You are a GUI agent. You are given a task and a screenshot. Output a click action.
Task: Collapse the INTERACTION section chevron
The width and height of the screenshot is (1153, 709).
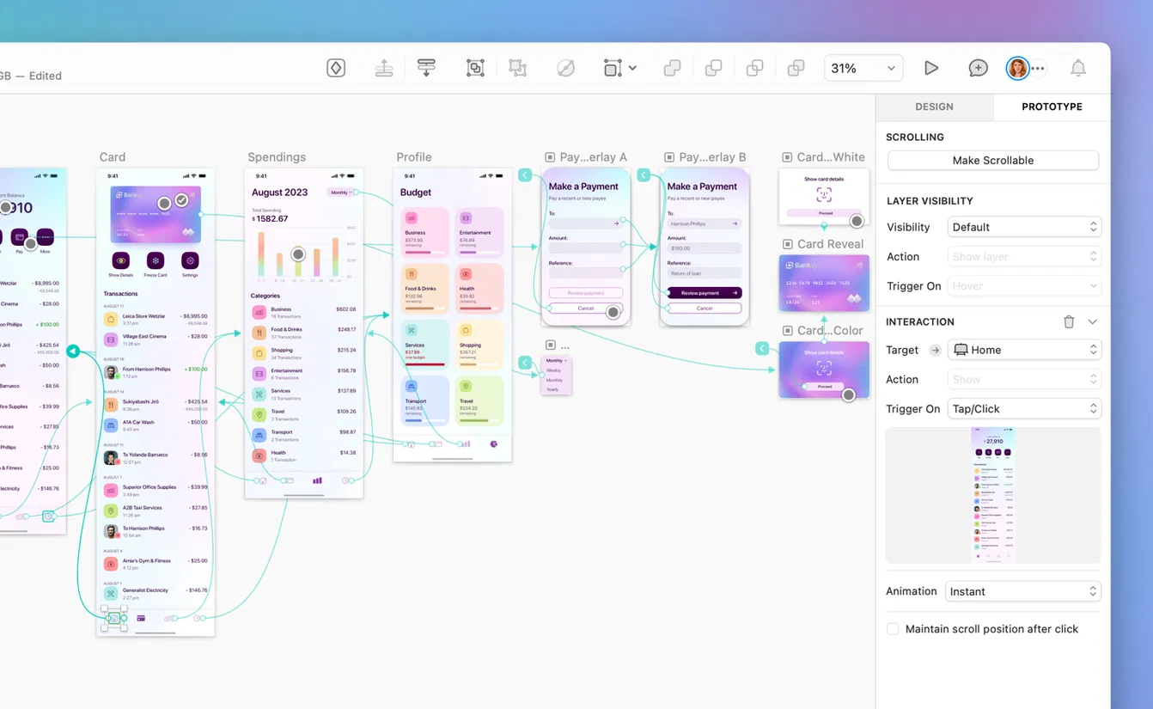coord(1091,321)
